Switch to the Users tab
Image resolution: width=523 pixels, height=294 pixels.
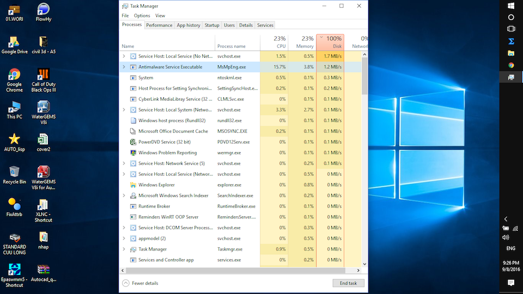(229, 26)
